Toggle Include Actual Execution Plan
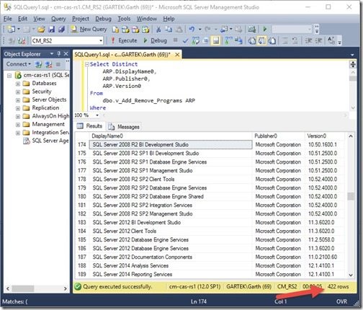This screenshot has width=363, height=310. click(228, 40)
